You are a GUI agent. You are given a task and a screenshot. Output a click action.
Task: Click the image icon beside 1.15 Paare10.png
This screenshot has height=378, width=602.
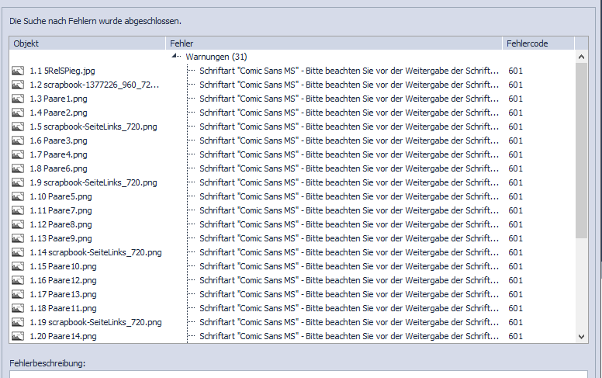point(18,266)
